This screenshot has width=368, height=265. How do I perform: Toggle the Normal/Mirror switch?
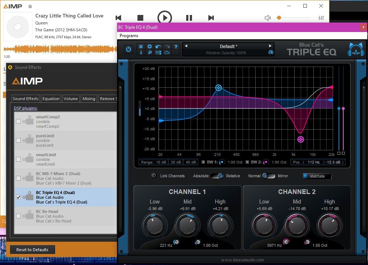tap(269, 176)
